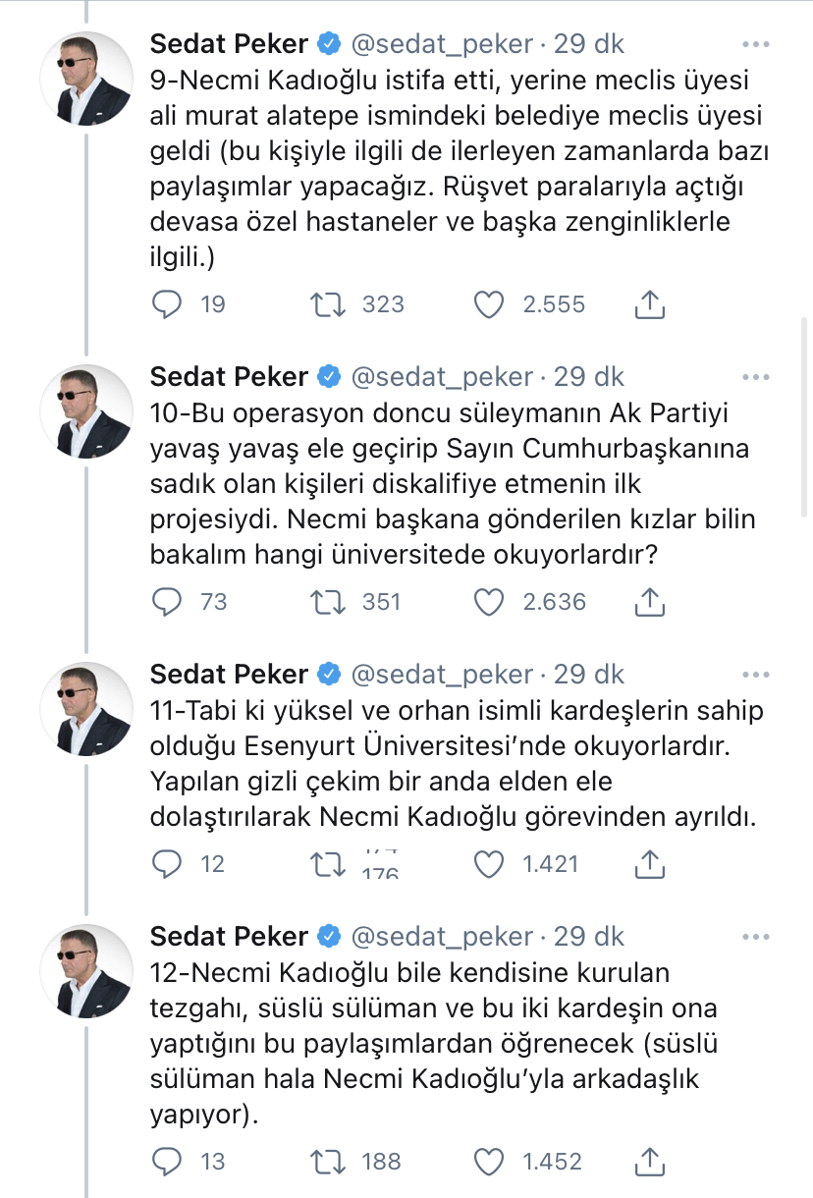This screenshot has width=813, height=1198.
Task: Share tweet 9 about Necmi Kadıoğlu istifa
Action: pos(650,304)
